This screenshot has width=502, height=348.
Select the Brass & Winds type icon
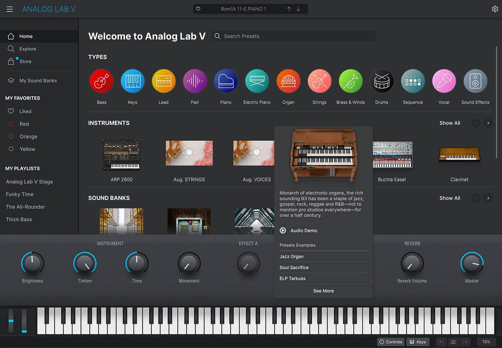point(350,81)
